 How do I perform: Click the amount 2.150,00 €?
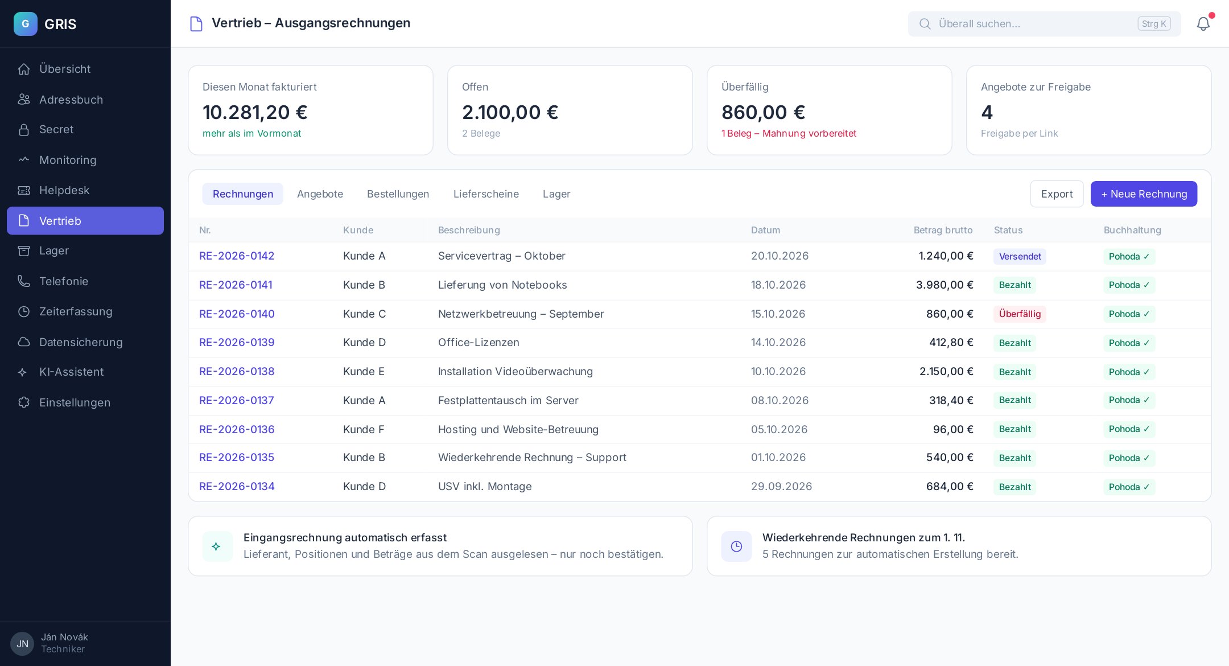tap(946, 372)
